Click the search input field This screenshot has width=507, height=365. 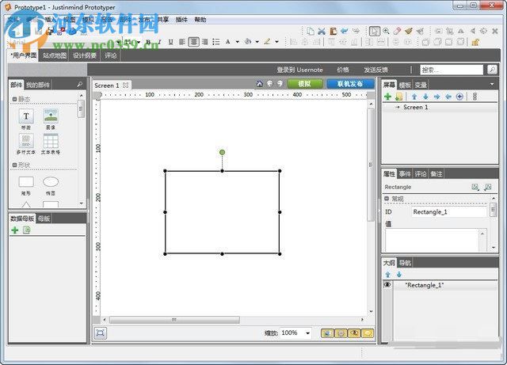(x=452, y=70)
